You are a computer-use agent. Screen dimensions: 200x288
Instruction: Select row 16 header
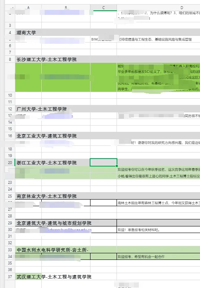pyautogui.click(x=10, y=136)
